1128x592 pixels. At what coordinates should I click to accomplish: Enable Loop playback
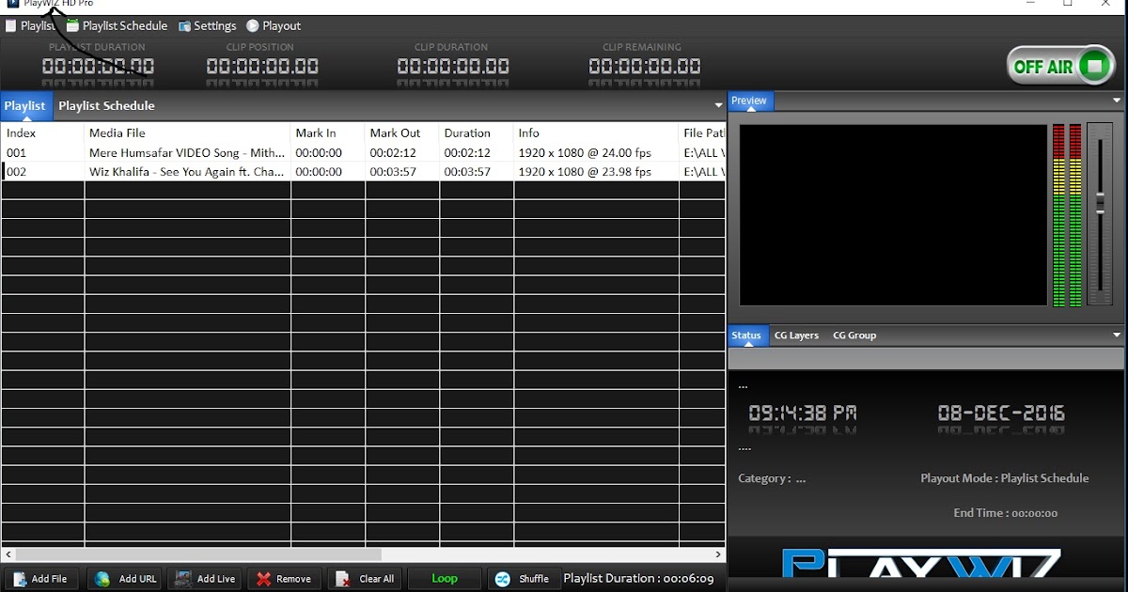click(x=444, y=579)
